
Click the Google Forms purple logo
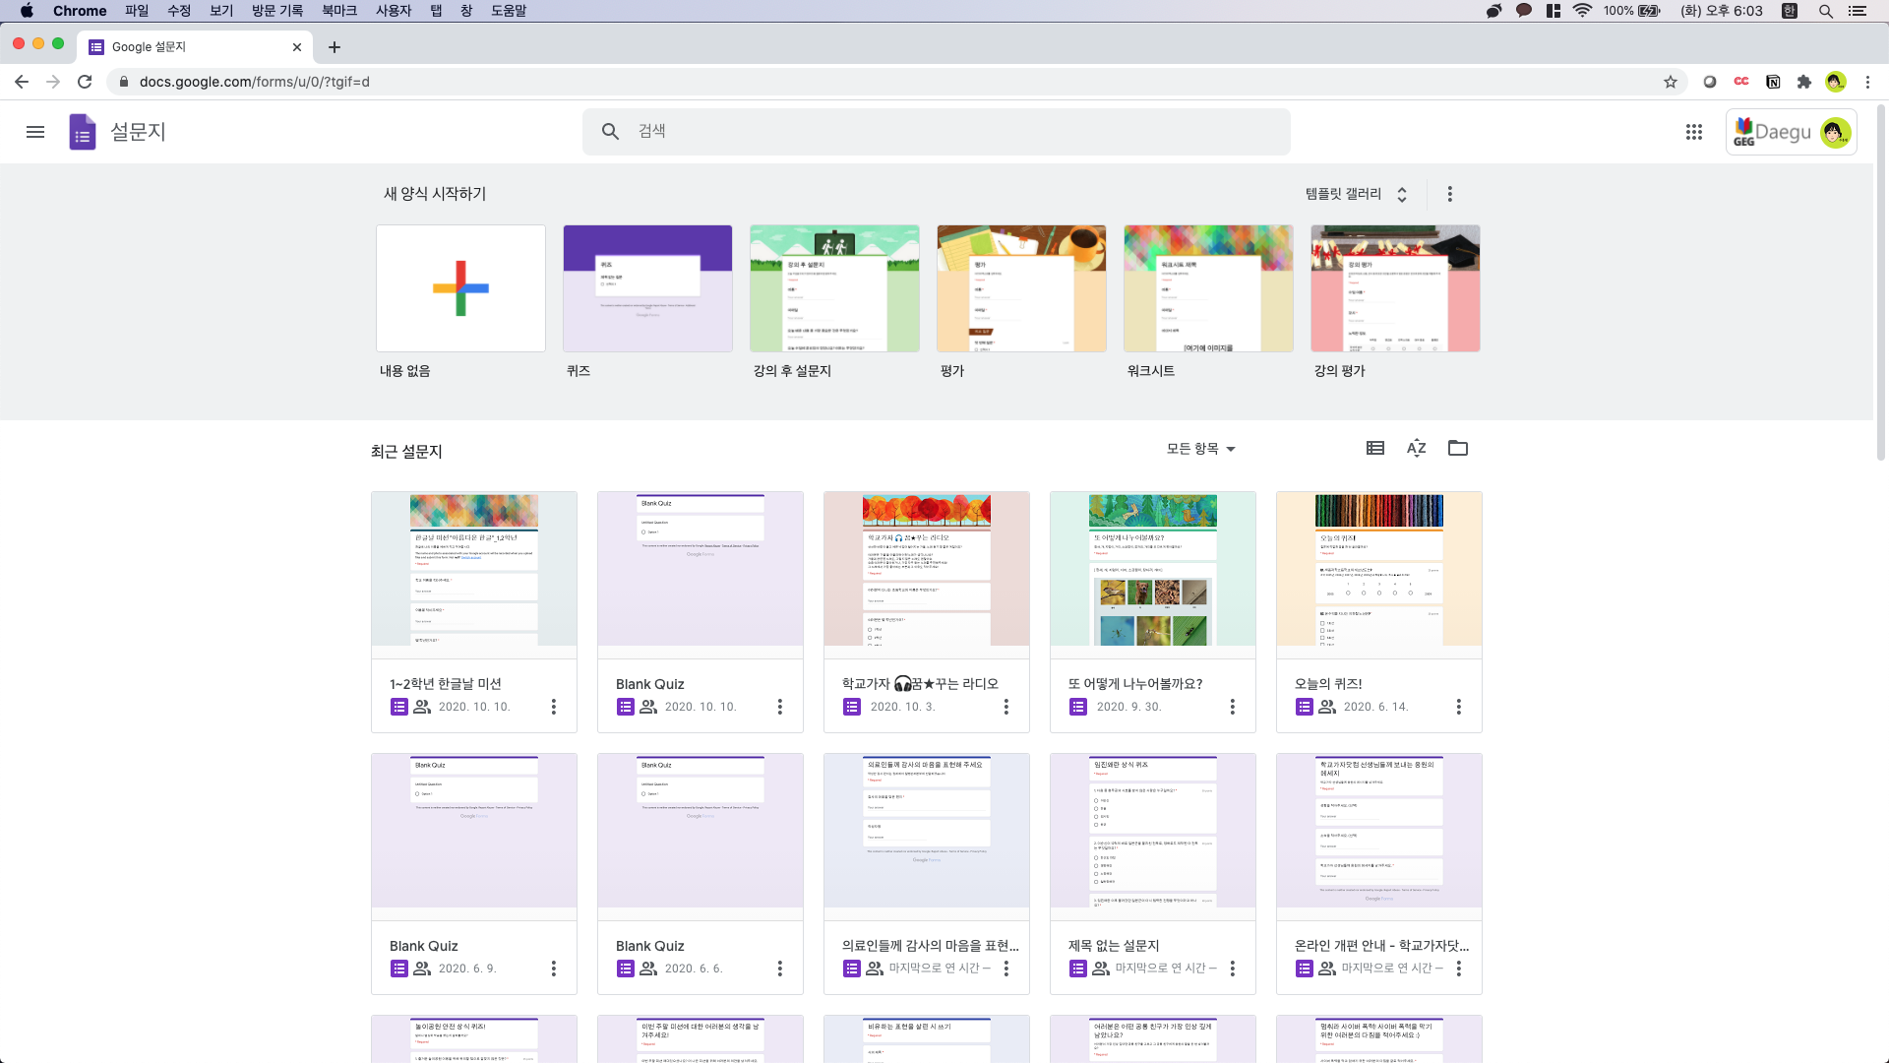tap(83, 132)
